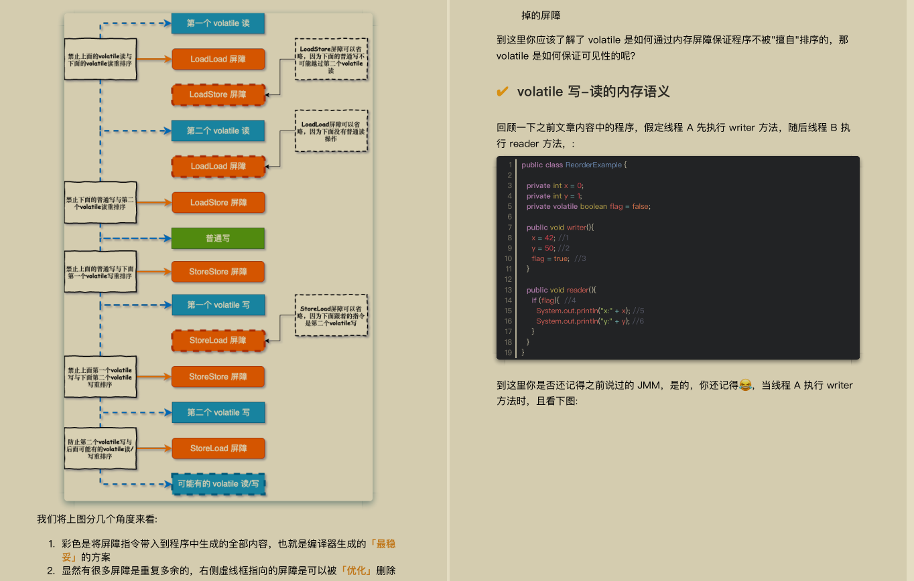Screen dimensions: 914x581
Task: Click the dashed "可能有的 volatile 读/写" box
Action: pos(218,483)
